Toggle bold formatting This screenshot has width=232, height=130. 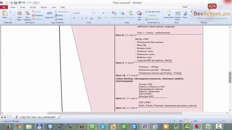coord(74,18)
